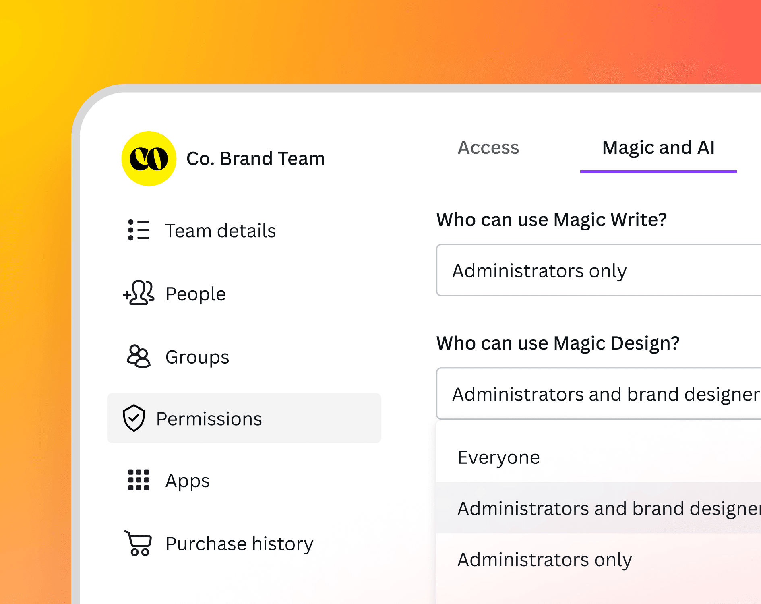The width and height of the screenshot is (761, 604).
Task: Switch to the Access tab
Action: click(488, 148)
